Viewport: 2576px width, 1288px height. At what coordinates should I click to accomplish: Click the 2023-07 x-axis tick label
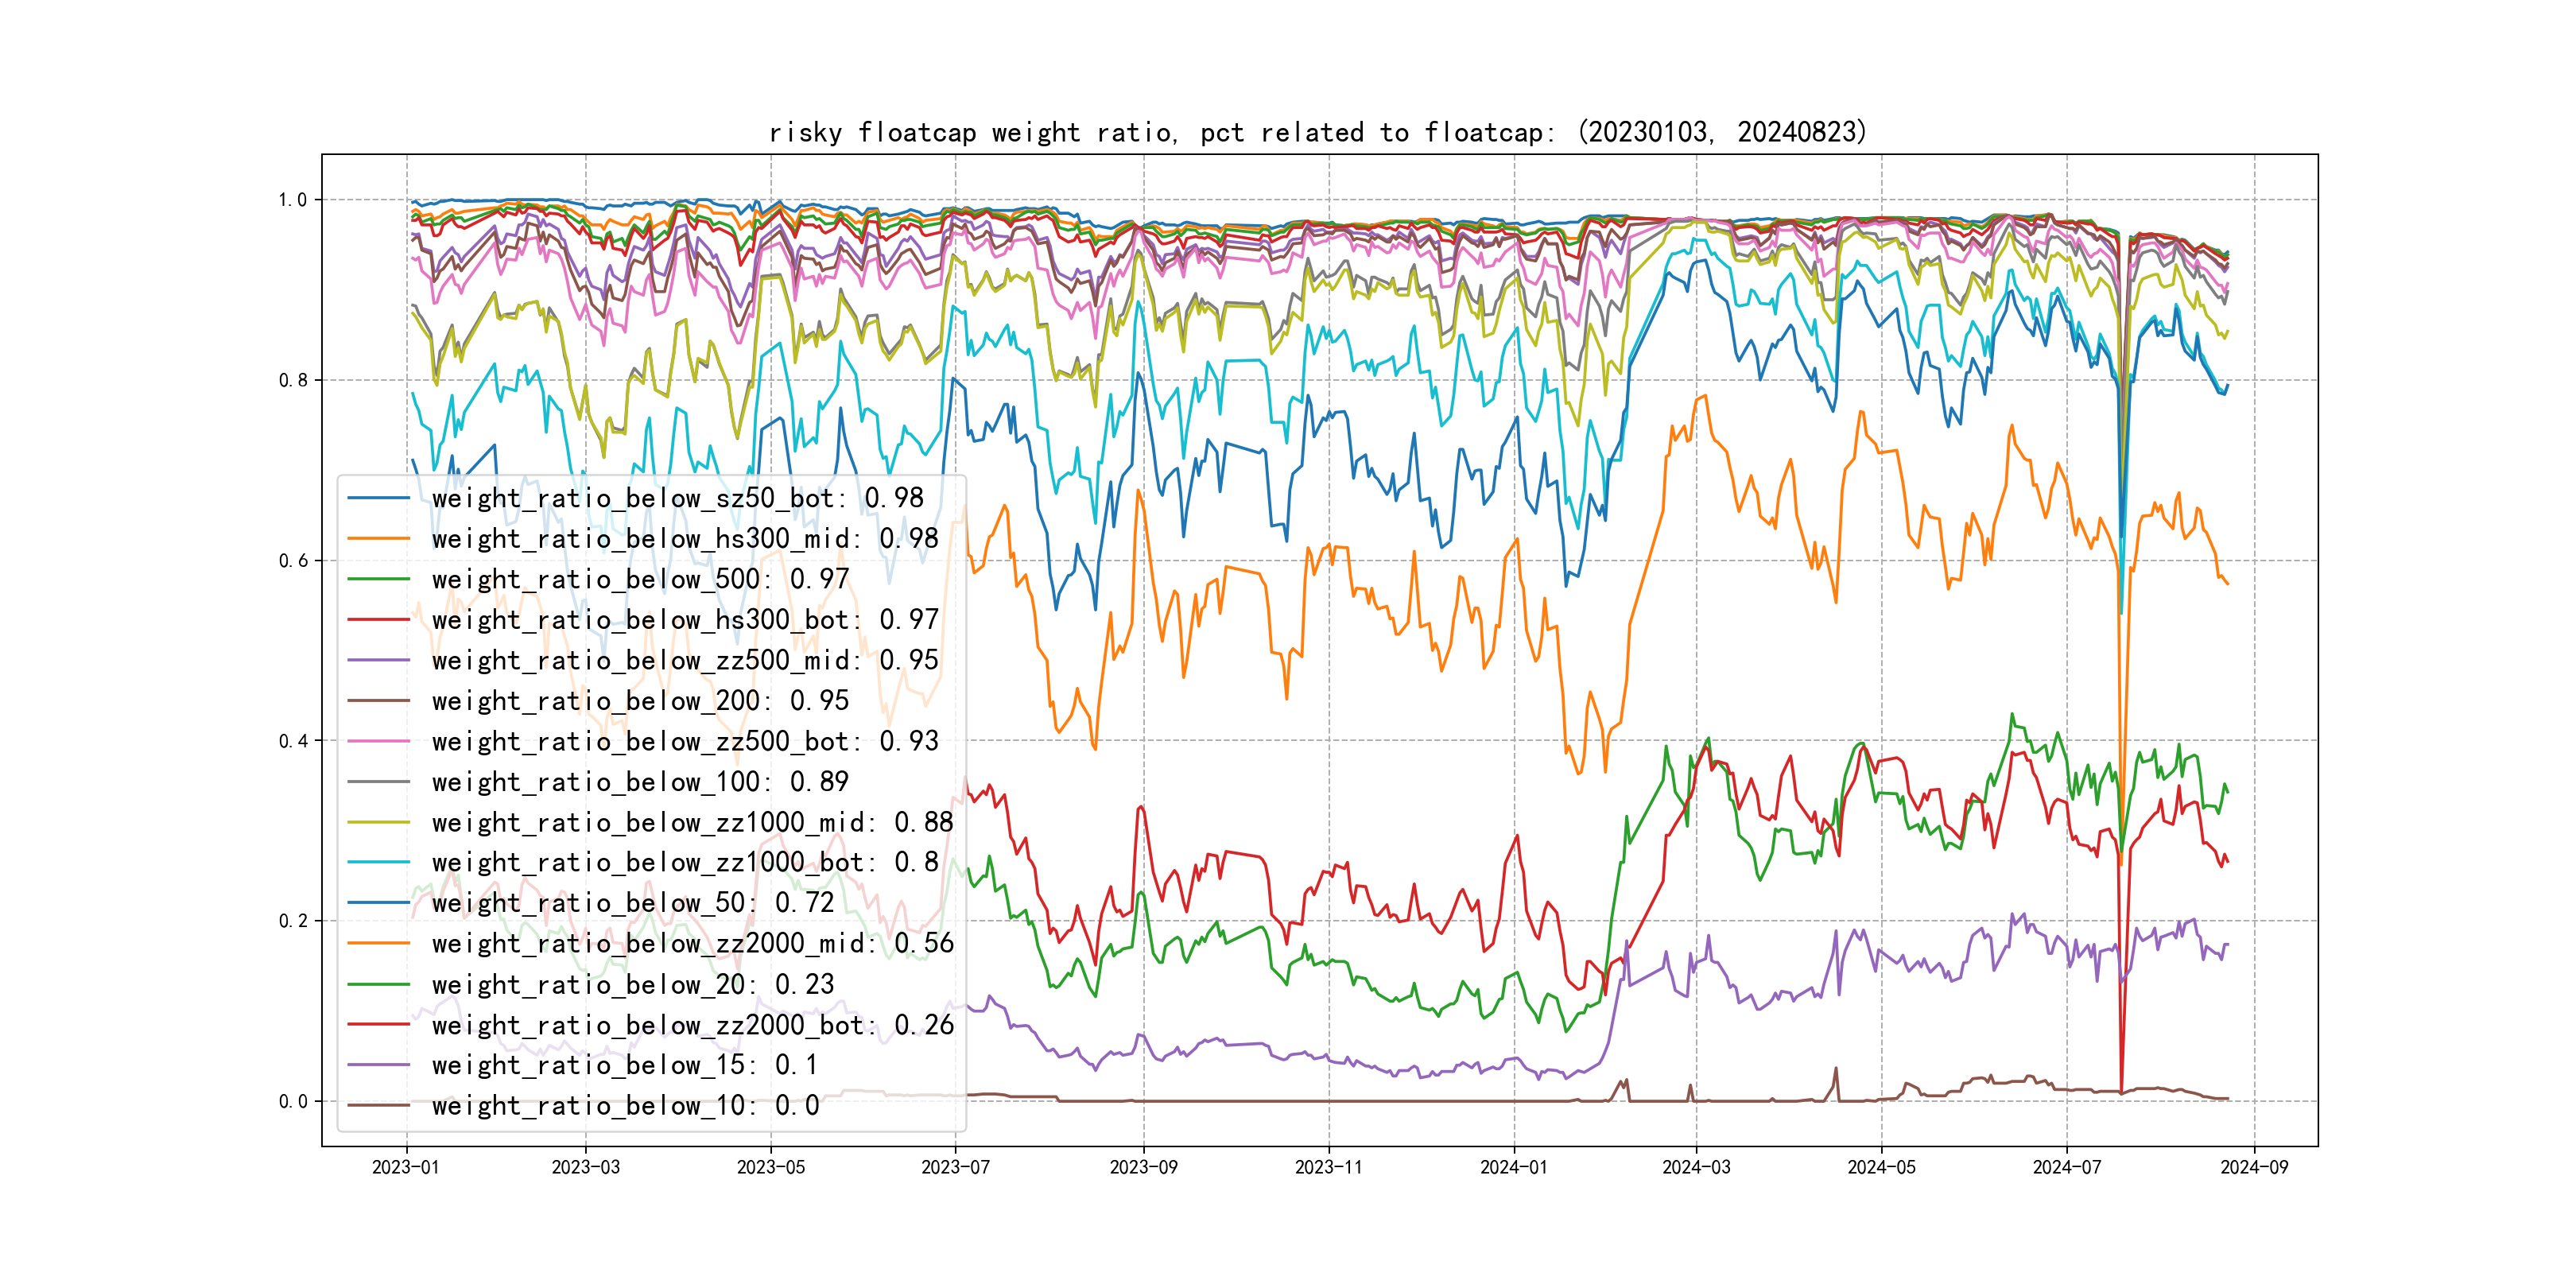point(955,1167)
